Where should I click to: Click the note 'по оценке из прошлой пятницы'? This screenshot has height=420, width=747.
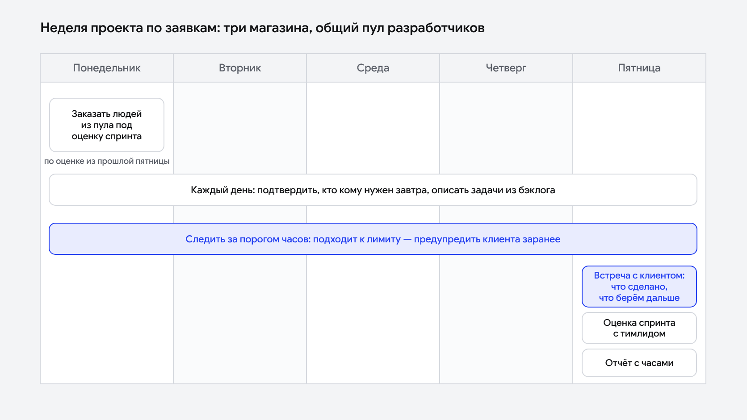107,161
